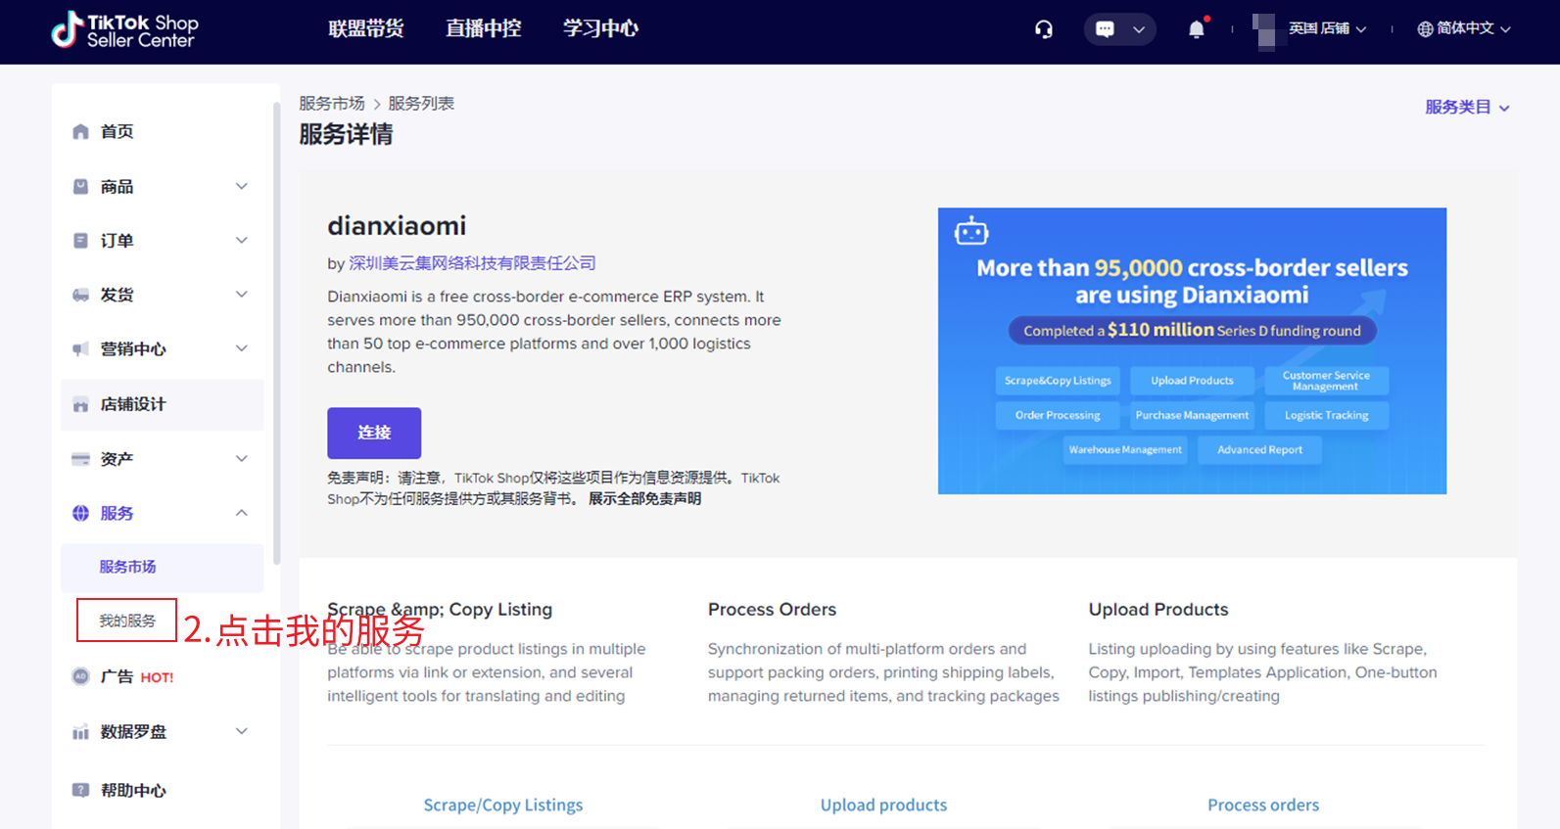Open the Upload products link

[883, 805]
